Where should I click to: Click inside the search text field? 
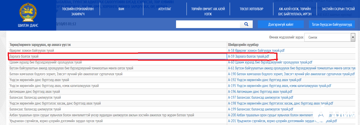[208, 24]
